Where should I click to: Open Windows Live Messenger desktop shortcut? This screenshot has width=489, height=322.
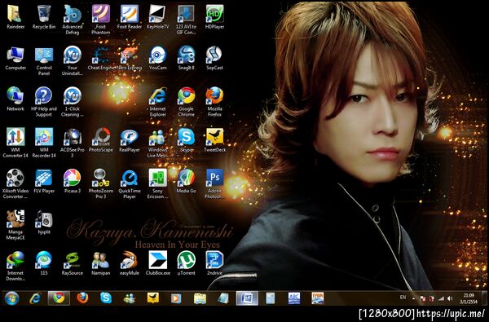click(x=158, y=143)
